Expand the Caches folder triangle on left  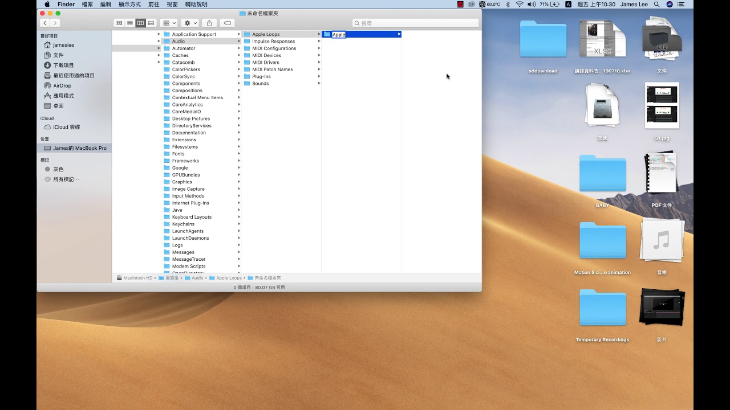tap(159, 55)
